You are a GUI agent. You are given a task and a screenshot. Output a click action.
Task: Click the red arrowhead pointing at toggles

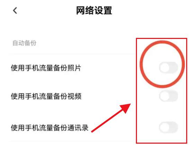(x=126, y=107)
